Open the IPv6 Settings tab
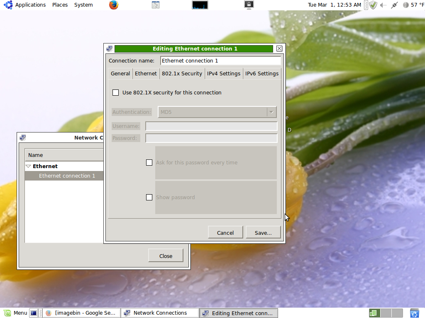Image resolution: width=425 pixels, height=318 pixels. (x=262, y=74)
